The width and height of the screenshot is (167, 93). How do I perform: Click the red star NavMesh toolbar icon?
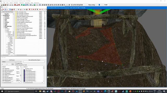tap(33, 10)
